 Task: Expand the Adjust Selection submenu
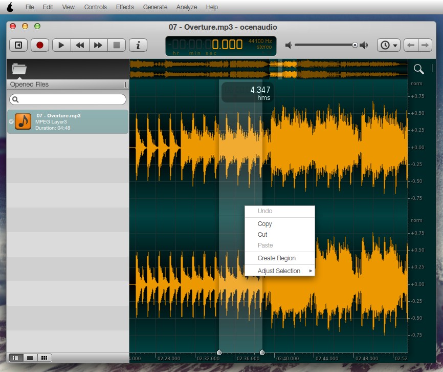tap(280, 271)
